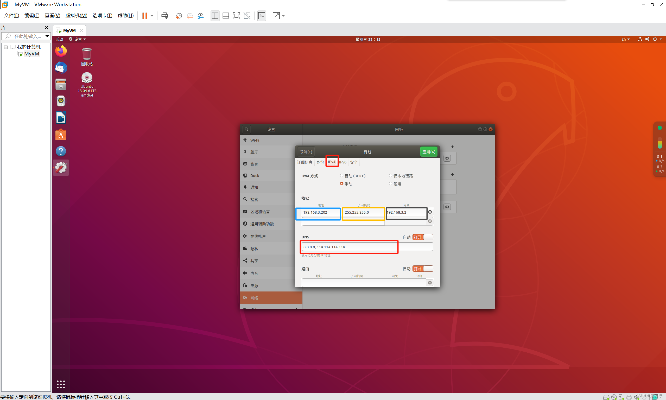Open the Wi-Fi settings panel

click(x=271, y=140)
